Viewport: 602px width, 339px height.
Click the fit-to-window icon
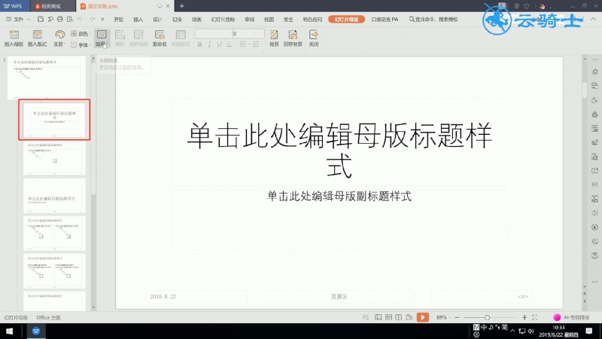534,317
